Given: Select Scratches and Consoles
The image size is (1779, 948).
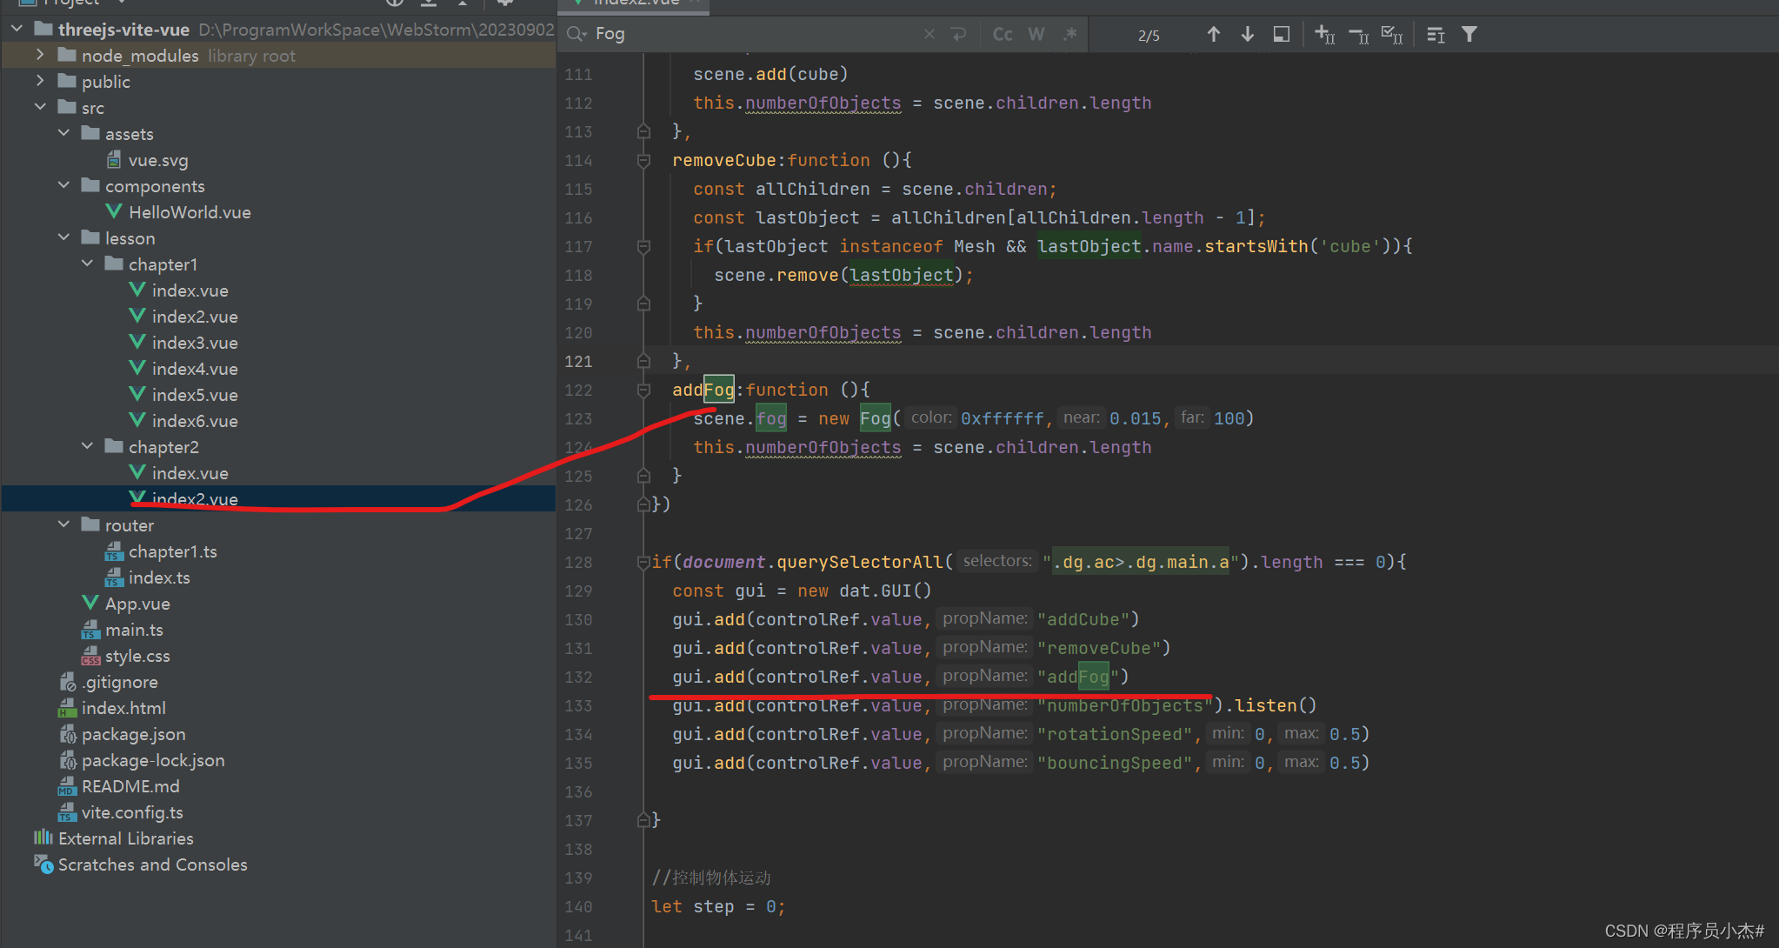Looking at the screenshot, I should coord(152,865).
